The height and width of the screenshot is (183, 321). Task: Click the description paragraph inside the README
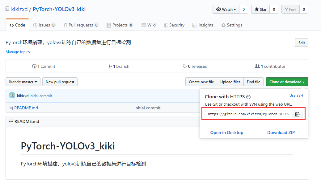click(83, 164)
